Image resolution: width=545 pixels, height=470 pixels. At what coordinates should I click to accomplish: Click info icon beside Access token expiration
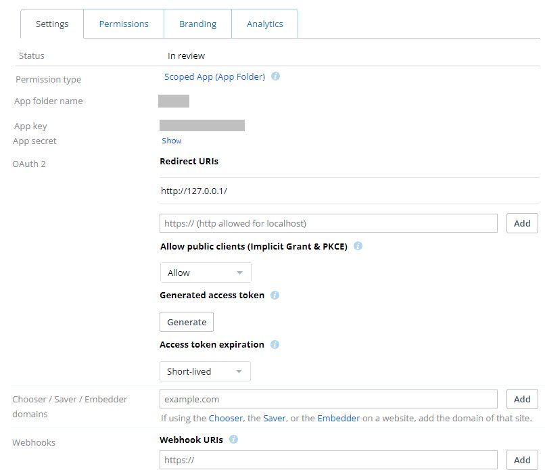pos(275,344)
